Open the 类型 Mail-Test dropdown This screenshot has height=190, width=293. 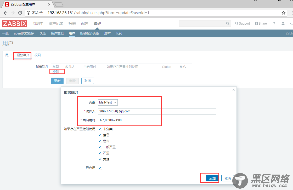point(108,102)
